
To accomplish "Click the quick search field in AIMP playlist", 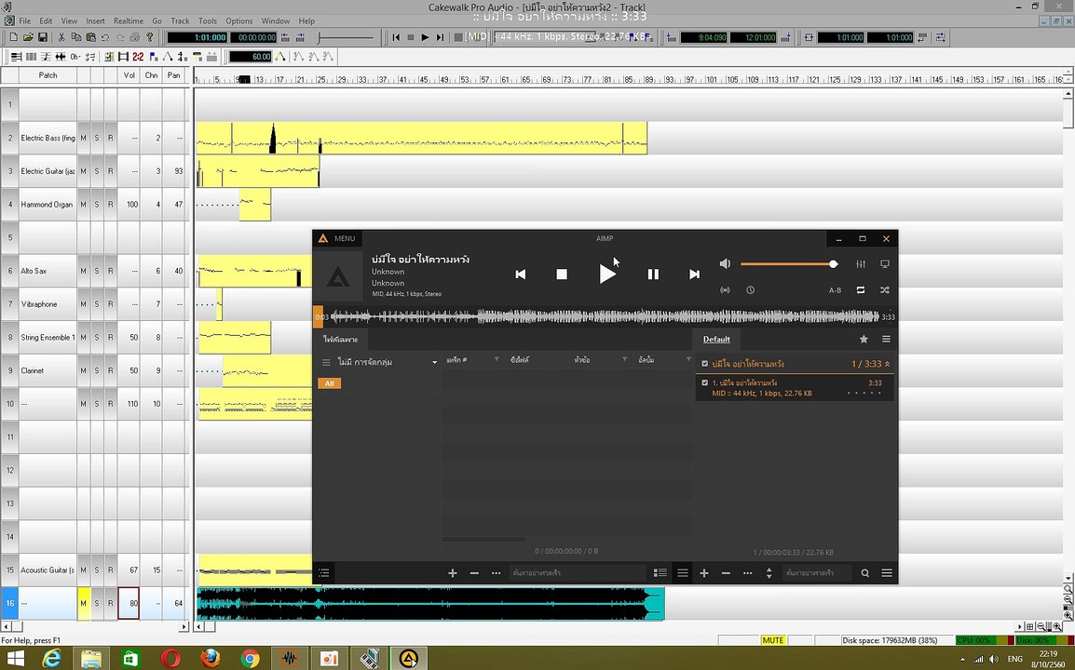I will point(817,572).
